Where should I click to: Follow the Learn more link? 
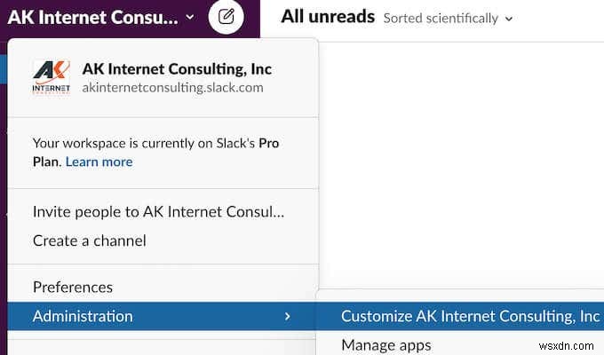99,162
